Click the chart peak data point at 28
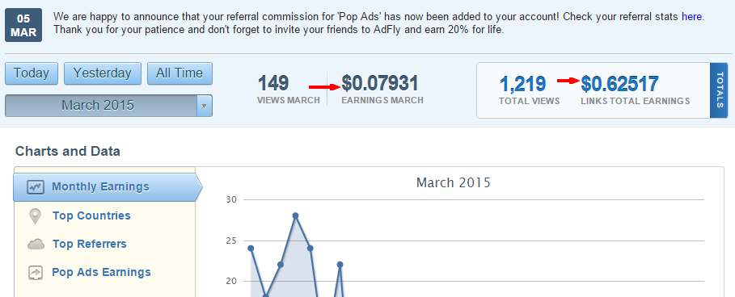Screen dimensions: 735x297 (295, 215)
